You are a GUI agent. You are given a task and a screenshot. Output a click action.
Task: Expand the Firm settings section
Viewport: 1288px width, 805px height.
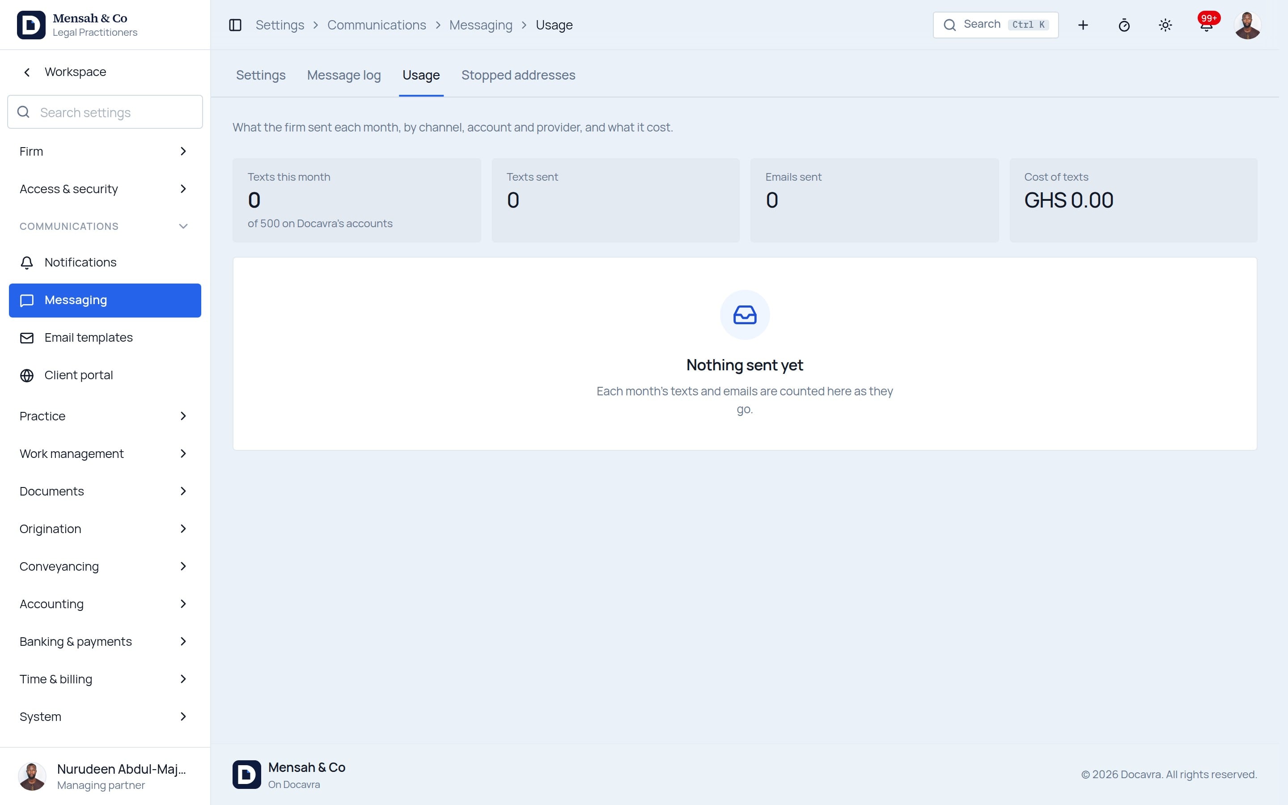click(x=105, y=151)
